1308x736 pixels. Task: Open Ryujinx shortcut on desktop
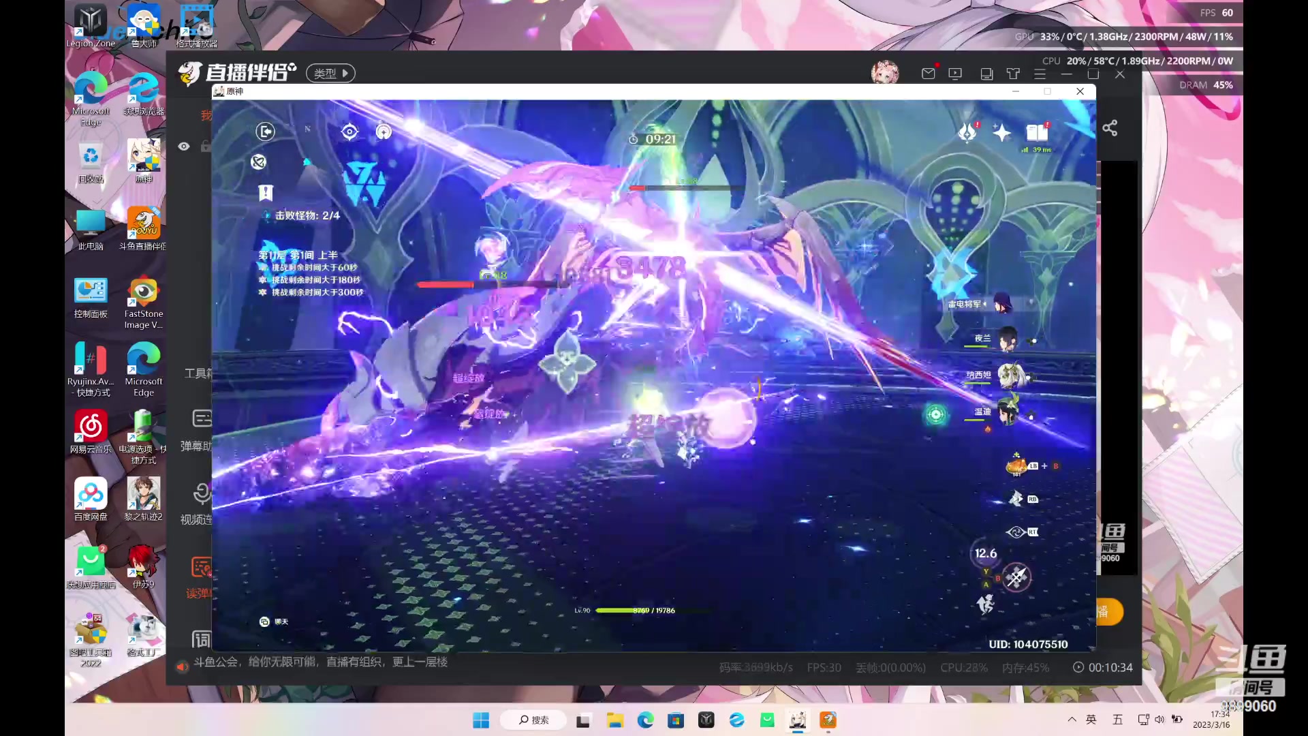[x=91, y=369]
